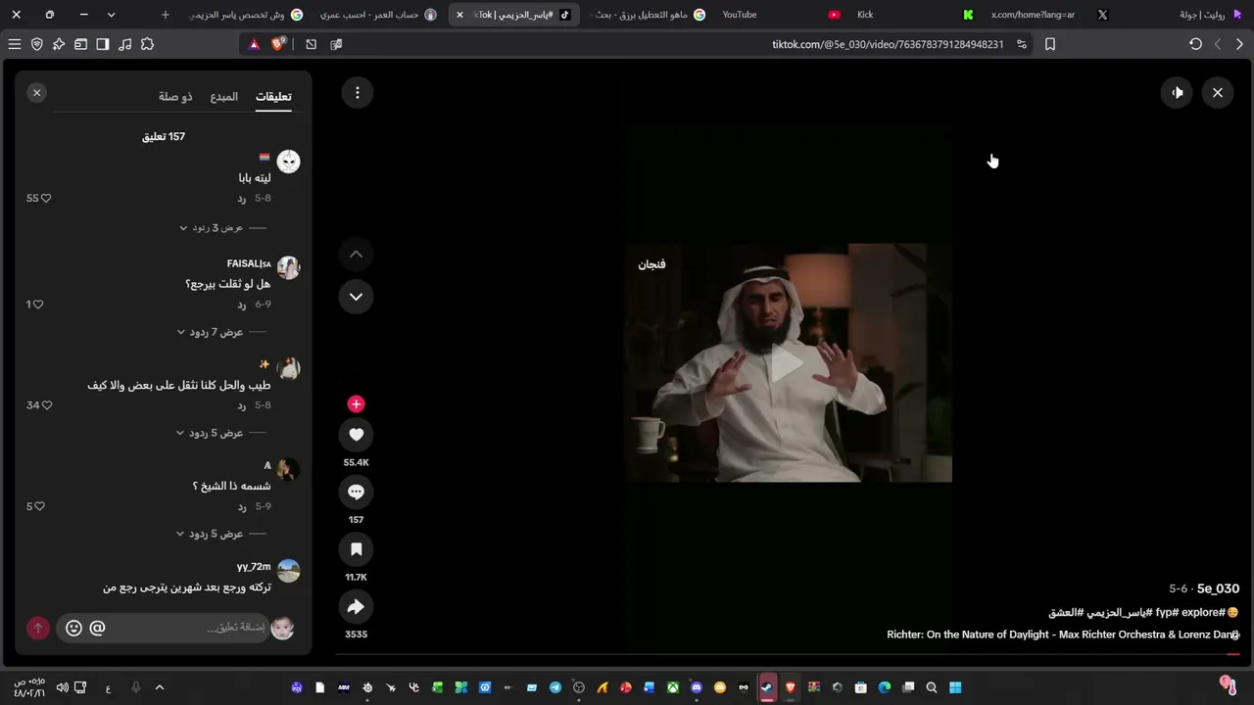Reload the page
Screen dimensions: 1254x705
pyautogui.click(x=1195, y=44)
